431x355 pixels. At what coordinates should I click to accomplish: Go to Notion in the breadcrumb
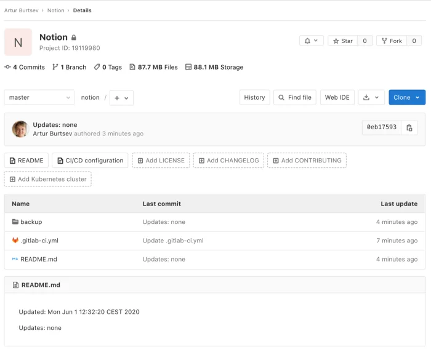56,10
